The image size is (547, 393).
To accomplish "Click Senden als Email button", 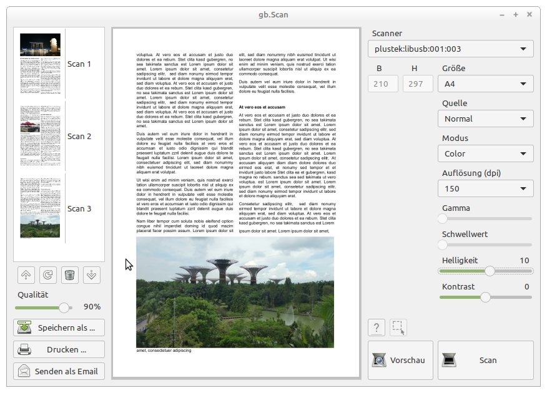I will [59, 371].
